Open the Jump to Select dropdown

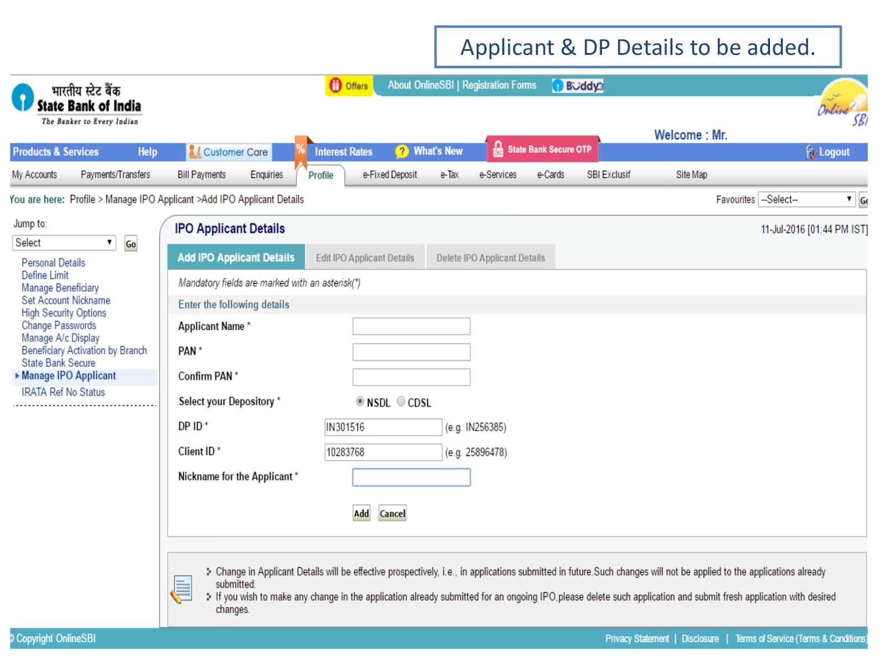(64, 242)
